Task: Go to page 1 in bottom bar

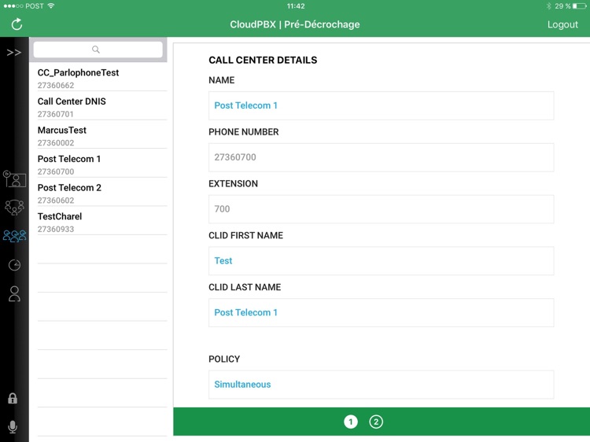Action: (351, 422)
